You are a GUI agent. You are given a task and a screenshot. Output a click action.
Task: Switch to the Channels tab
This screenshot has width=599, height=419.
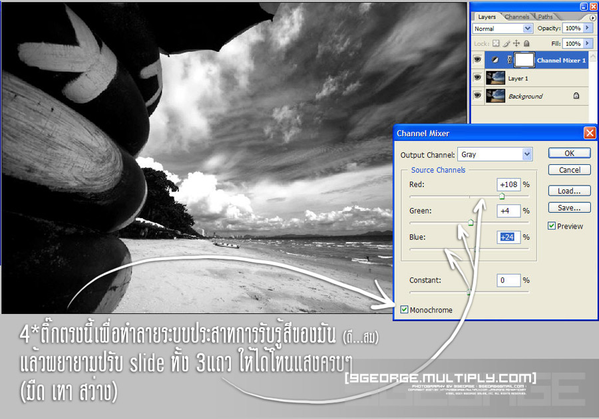click(x=516, y=17)
